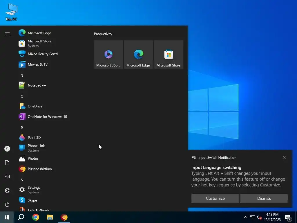The image size is (297, 223).
Task: Click the Power button in Start sidebar
Action: tap(7, 204)
